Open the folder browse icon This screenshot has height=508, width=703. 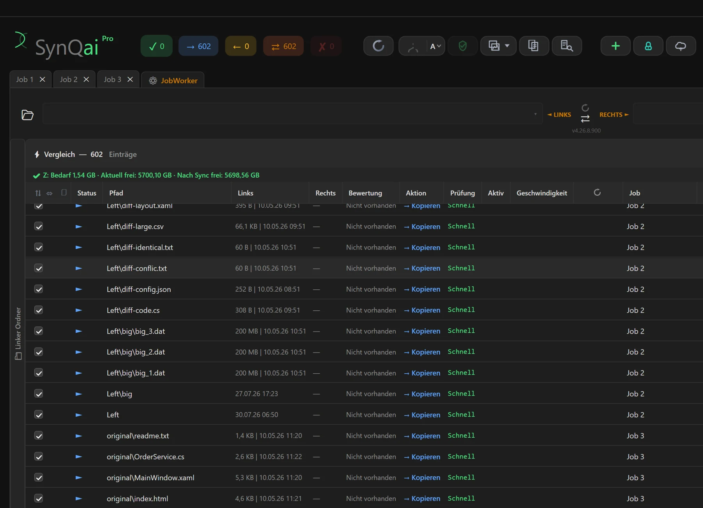coord(27,115)
